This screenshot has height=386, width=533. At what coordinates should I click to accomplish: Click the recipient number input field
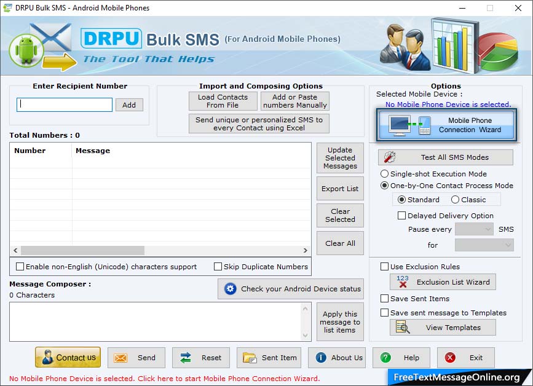pyautogui.click(x=65, y=104)
